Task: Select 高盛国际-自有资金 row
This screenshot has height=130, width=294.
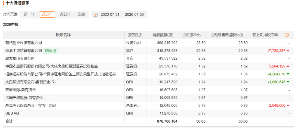Action: (21, 90)
